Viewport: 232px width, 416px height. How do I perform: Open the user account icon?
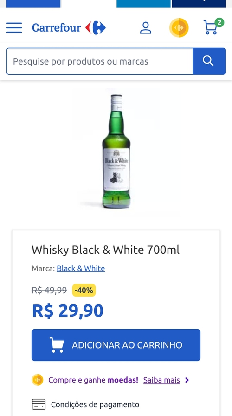145,28
